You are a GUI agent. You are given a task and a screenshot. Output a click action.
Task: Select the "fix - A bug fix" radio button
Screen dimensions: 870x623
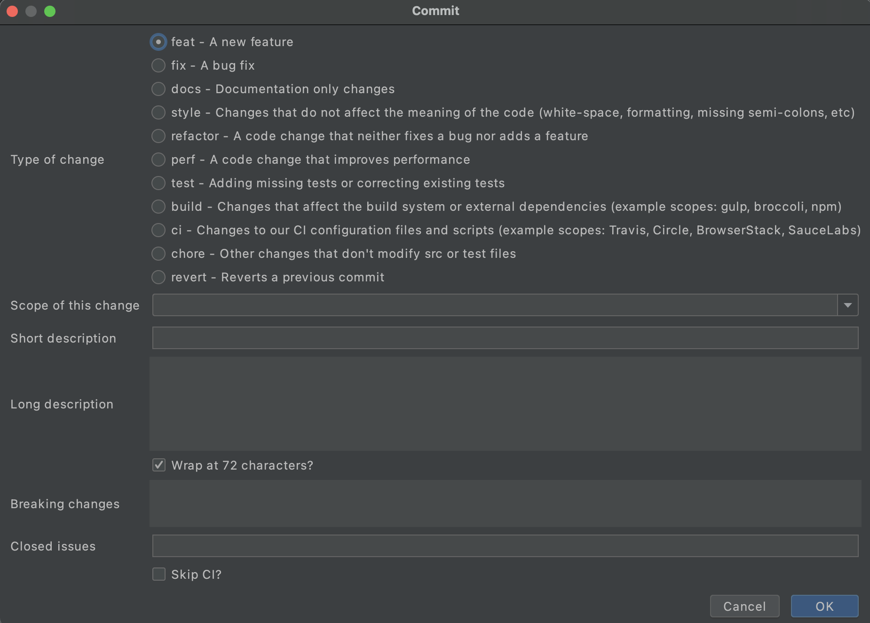158,65
